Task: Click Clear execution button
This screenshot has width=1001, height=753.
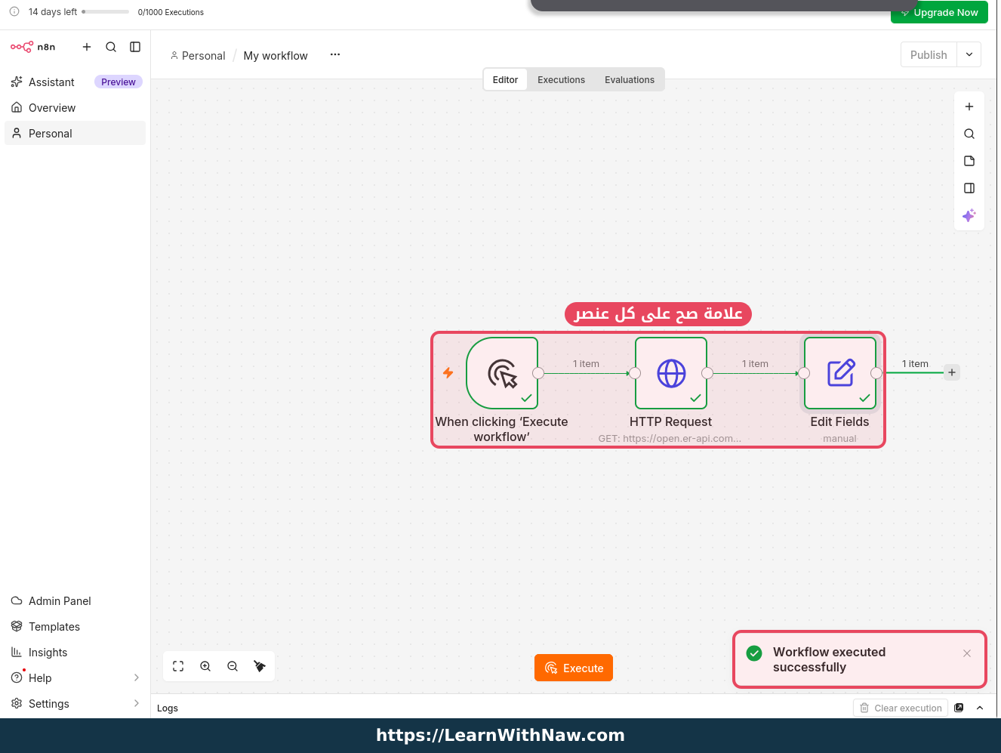Action: coord(901,708)
